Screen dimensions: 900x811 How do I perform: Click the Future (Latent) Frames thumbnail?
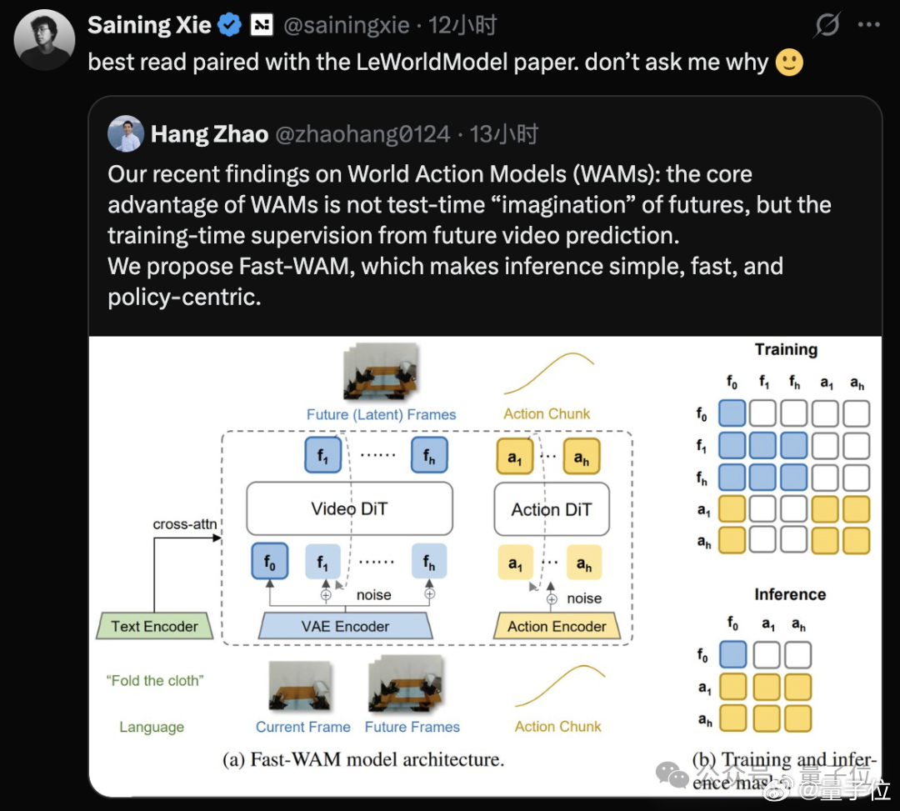(381, 372)
